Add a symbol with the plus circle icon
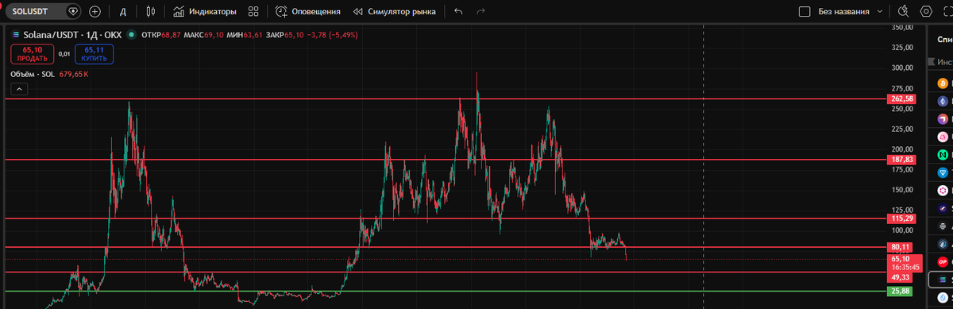Screen dimensions: 953x309 tap(95, 12)
